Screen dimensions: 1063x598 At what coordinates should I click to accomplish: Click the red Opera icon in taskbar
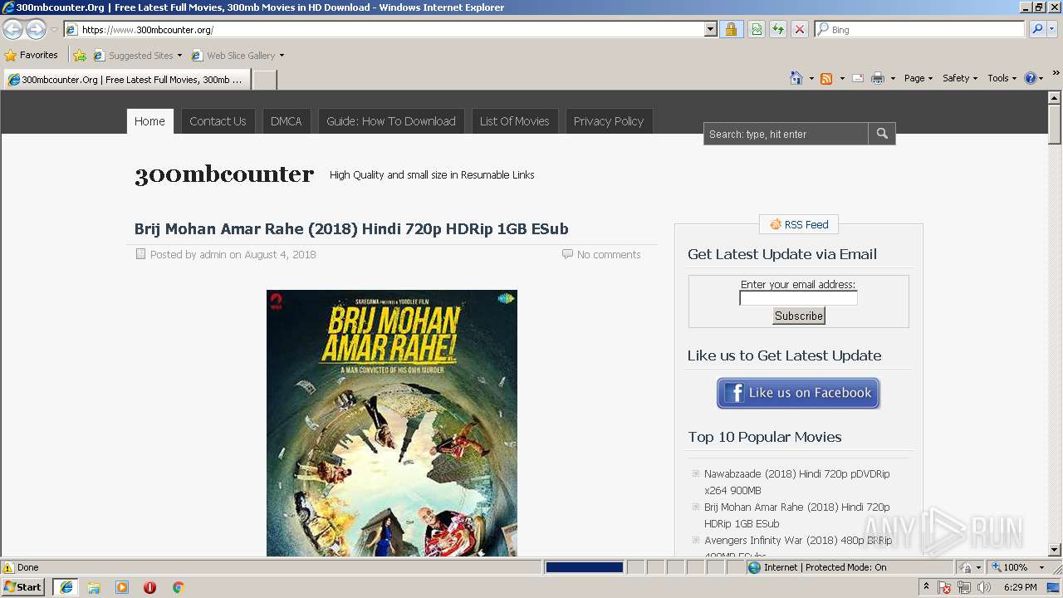point(149,587)
